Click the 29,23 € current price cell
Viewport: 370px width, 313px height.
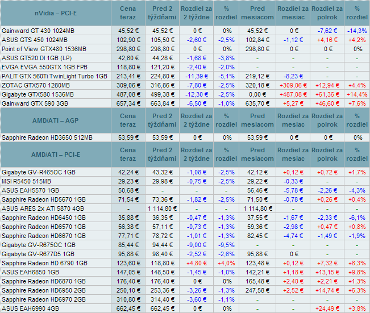click(128, 181)
